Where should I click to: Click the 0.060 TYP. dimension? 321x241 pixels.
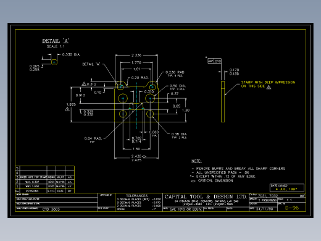pos(154,133)
